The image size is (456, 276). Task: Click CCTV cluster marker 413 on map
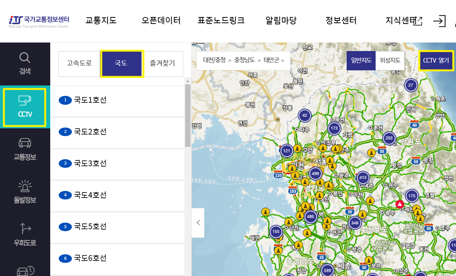point(362,177)
